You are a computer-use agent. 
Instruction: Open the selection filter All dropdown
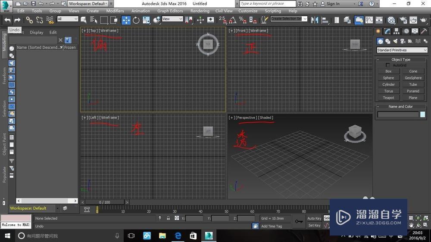[68, 19]
